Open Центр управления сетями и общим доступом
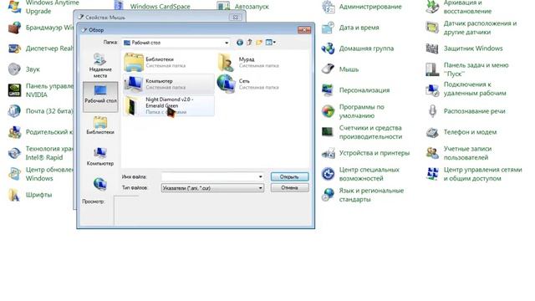 (474, 174)
